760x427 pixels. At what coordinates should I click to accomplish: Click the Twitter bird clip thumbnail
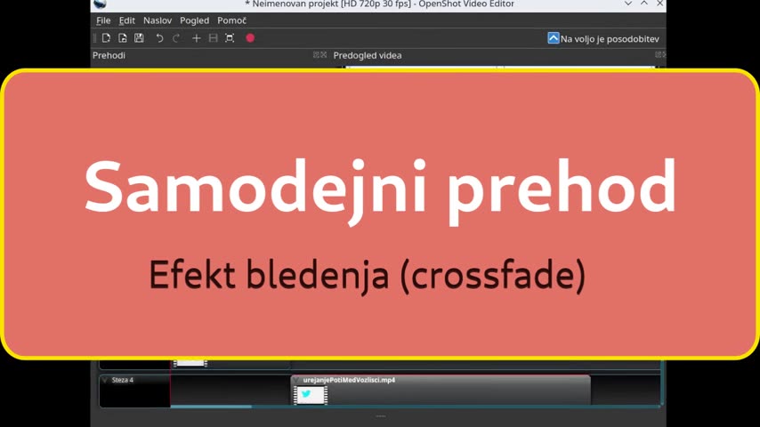point(311,395)
